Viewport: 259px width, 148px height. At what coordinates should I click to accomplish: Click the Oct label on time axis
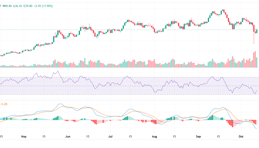tap(240, 137)
